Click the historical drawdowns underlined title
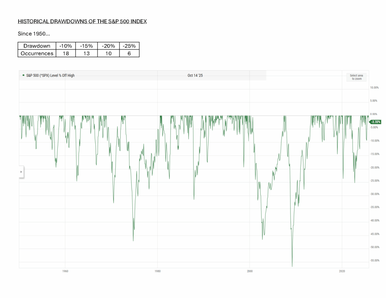386x298 pixels. 82,21
